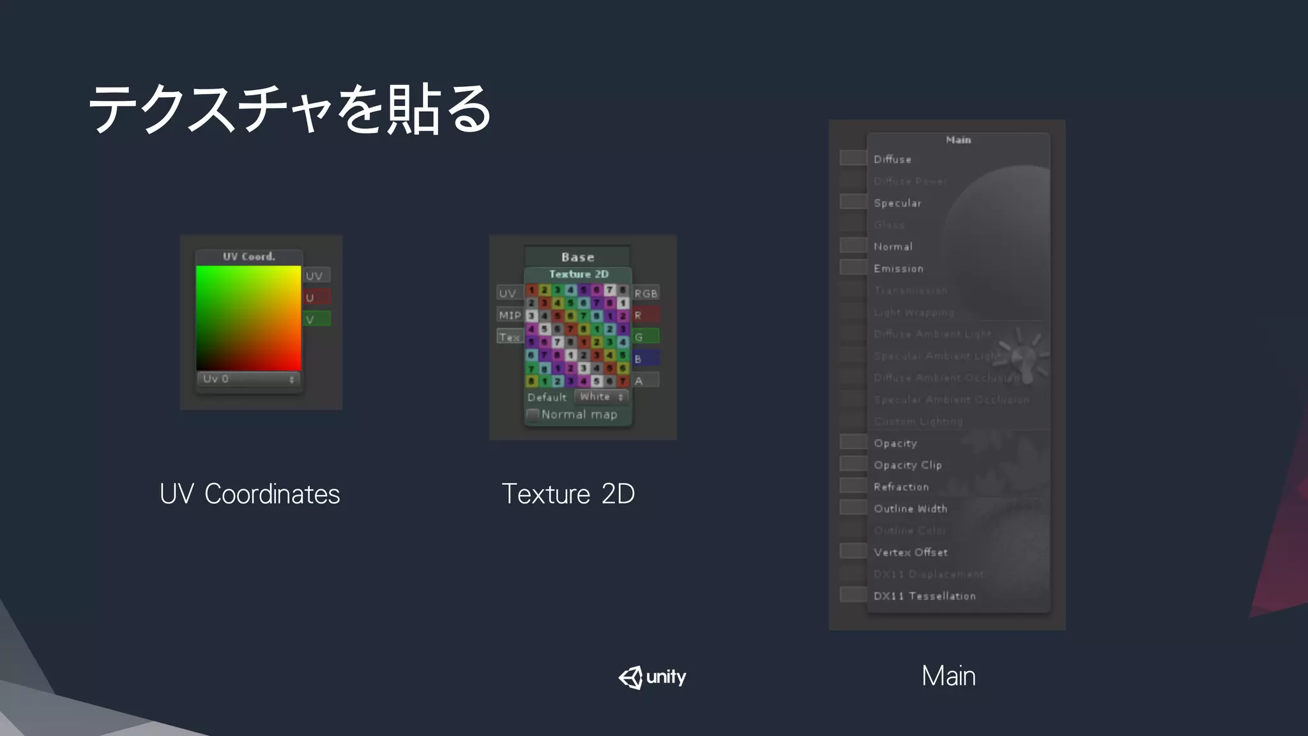Click the disabled Outline Color label
The height and width of the screenshot is (736, 1308).
[x=909, y=531]
